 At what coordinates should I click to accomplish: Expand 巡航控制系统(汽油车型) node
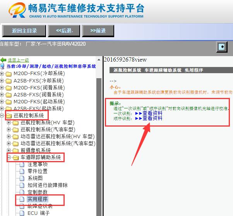coord(9,129)
